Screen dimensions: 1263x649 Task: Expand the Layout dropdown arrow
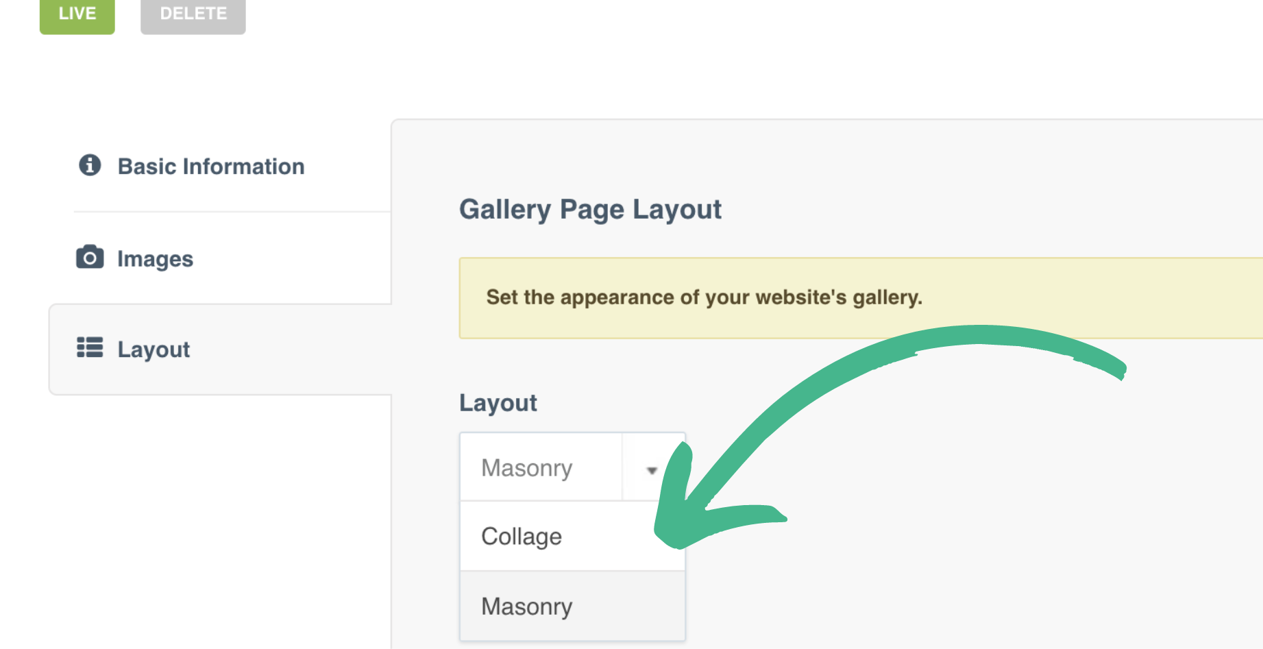pos(652,469)
